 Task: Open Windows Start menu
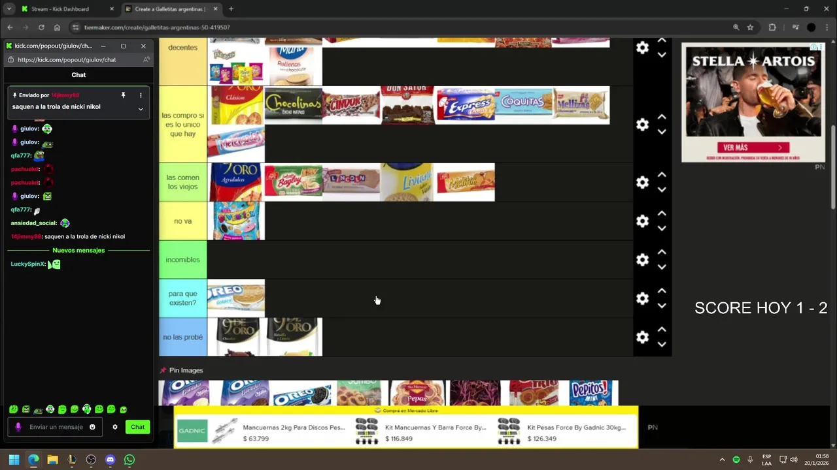[x=14, y=460]
